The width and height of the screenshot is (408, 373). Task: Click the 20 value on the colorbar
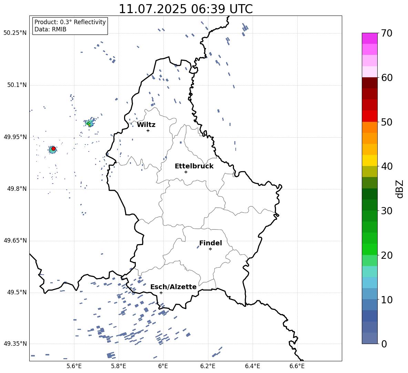tap(387, 255)
